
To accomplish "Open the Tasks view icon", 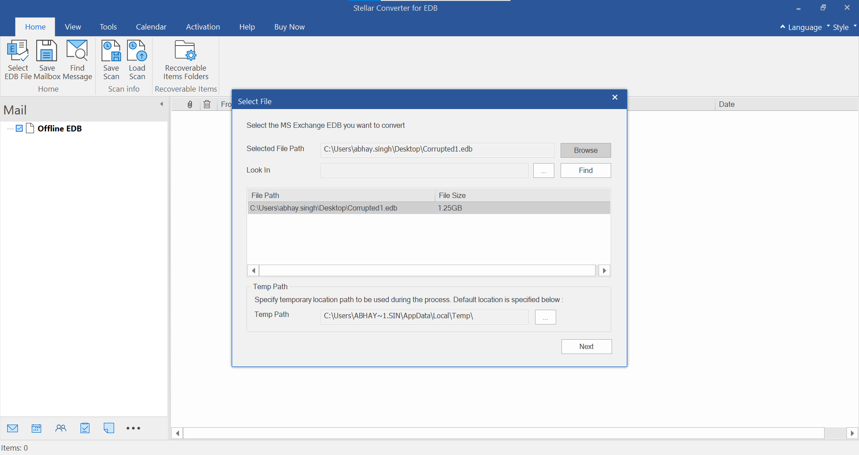I will 85,428.
